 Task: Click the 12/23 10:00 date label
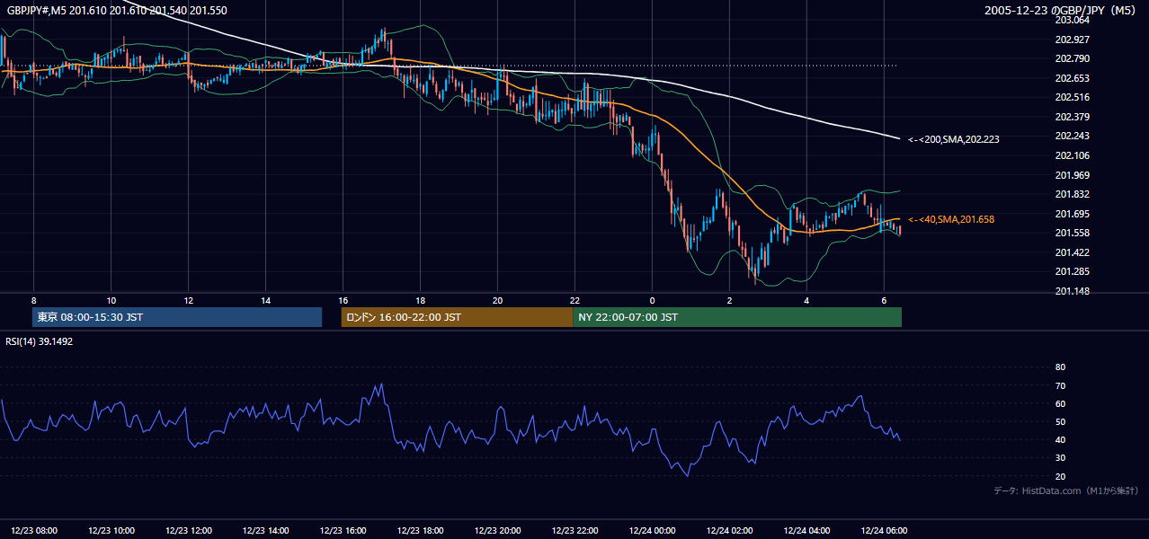pyautogui.click(x=112, y=531)
